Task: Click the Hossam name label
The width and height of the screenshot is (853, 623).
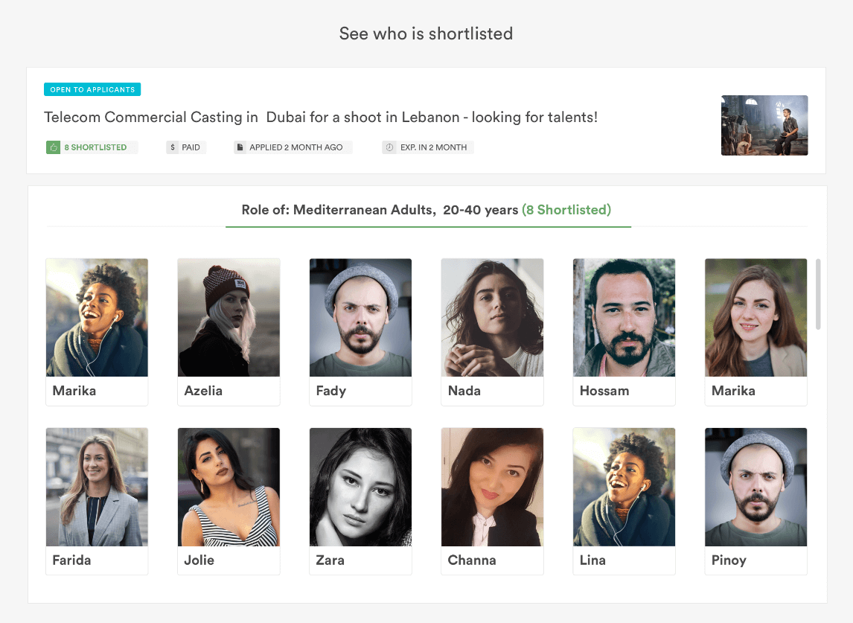Action: click(x=604, y=391)
